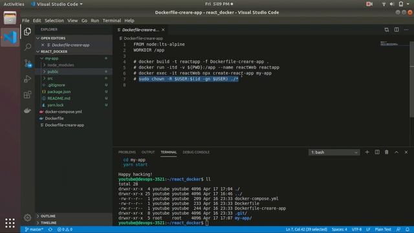Viewport: 414px width, 233px height.
Task: Change language mode Plain Text
Action: 383,229
